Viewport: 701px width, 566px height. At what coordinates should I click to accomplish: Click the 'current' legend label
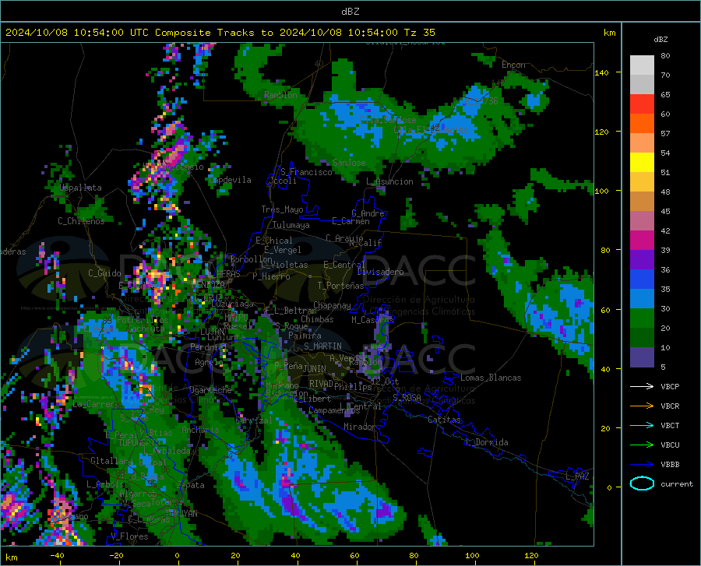[x=677, y=483]
